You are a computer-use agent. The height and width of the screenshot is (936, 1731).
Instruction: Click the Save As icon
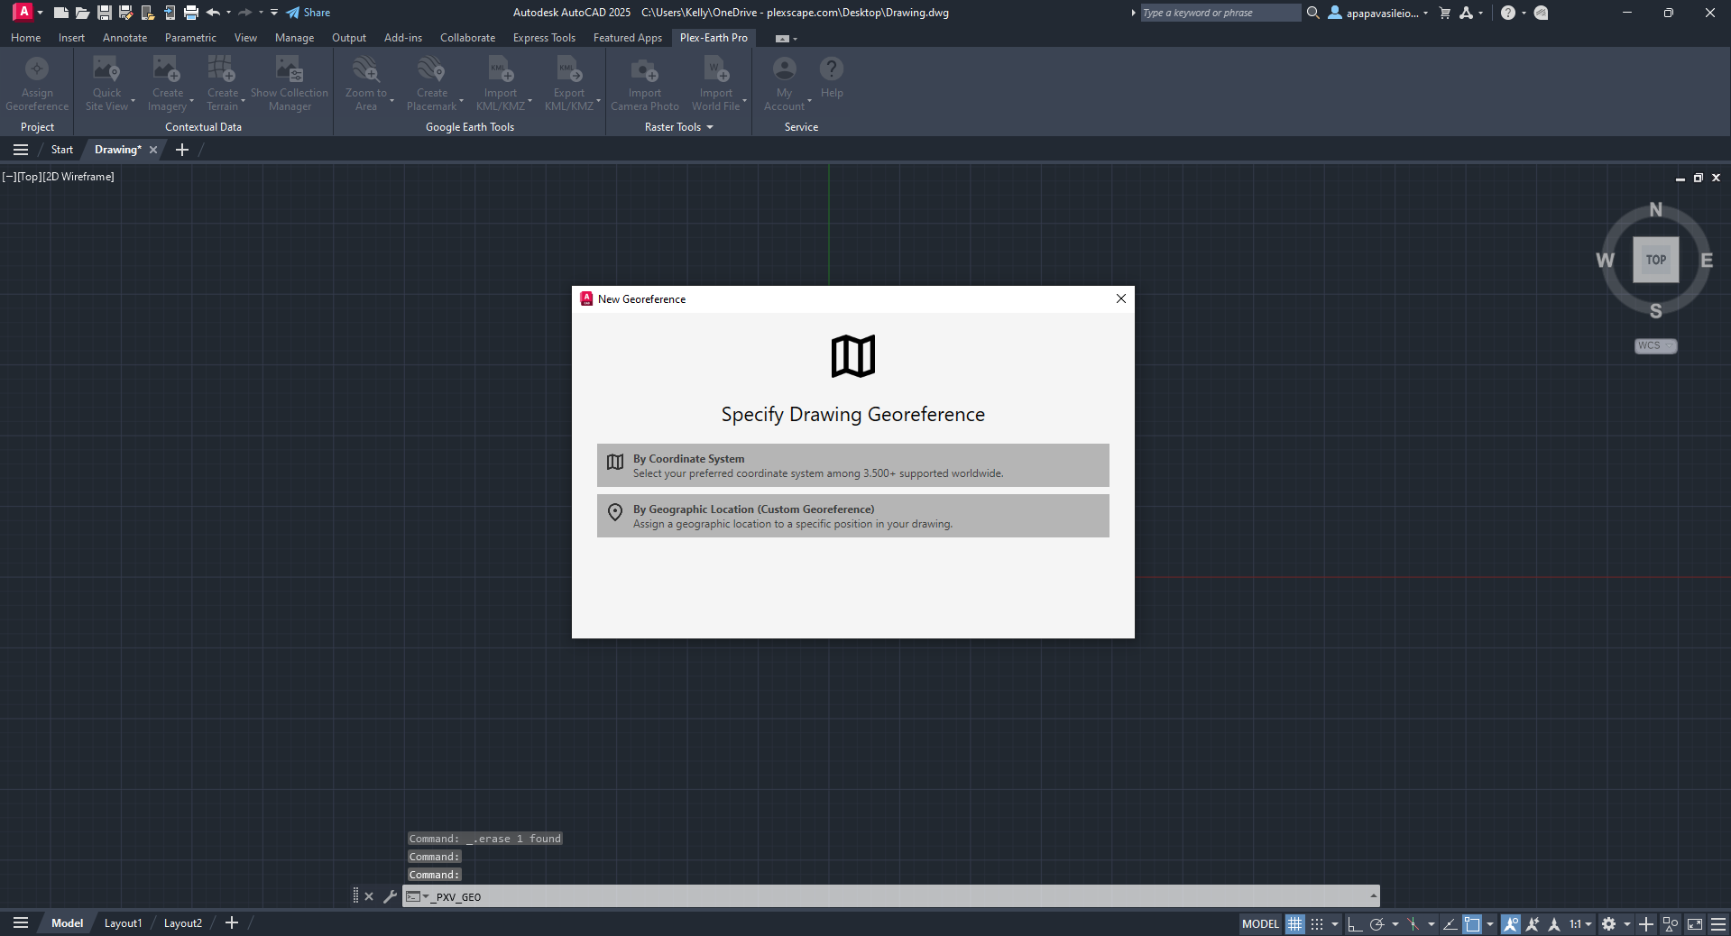coord(125,13)
